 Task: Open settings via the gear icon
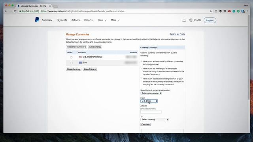(191, 20)
